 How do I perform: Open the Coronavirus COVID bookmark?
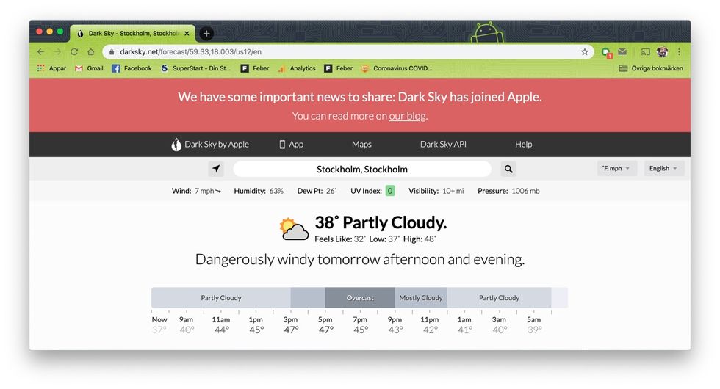(x=397, y=68)
